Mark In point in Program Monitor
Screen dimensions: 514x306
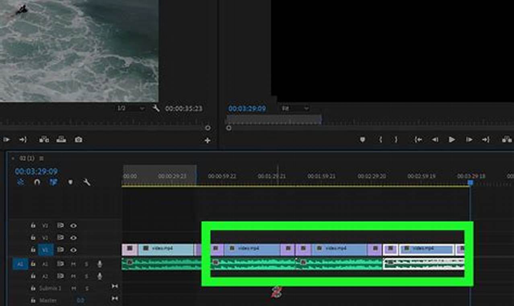click(x=380, y=140)
